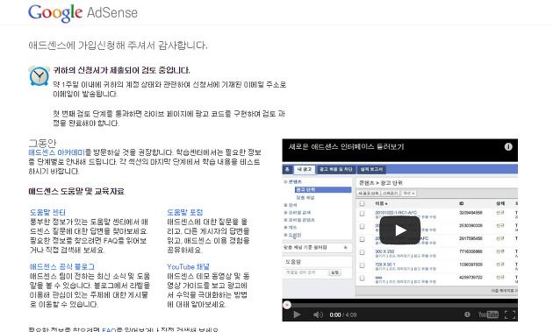Click the 그동안 heading text
The width and height of the screenshot is (553, 332).
click(42, 143)
